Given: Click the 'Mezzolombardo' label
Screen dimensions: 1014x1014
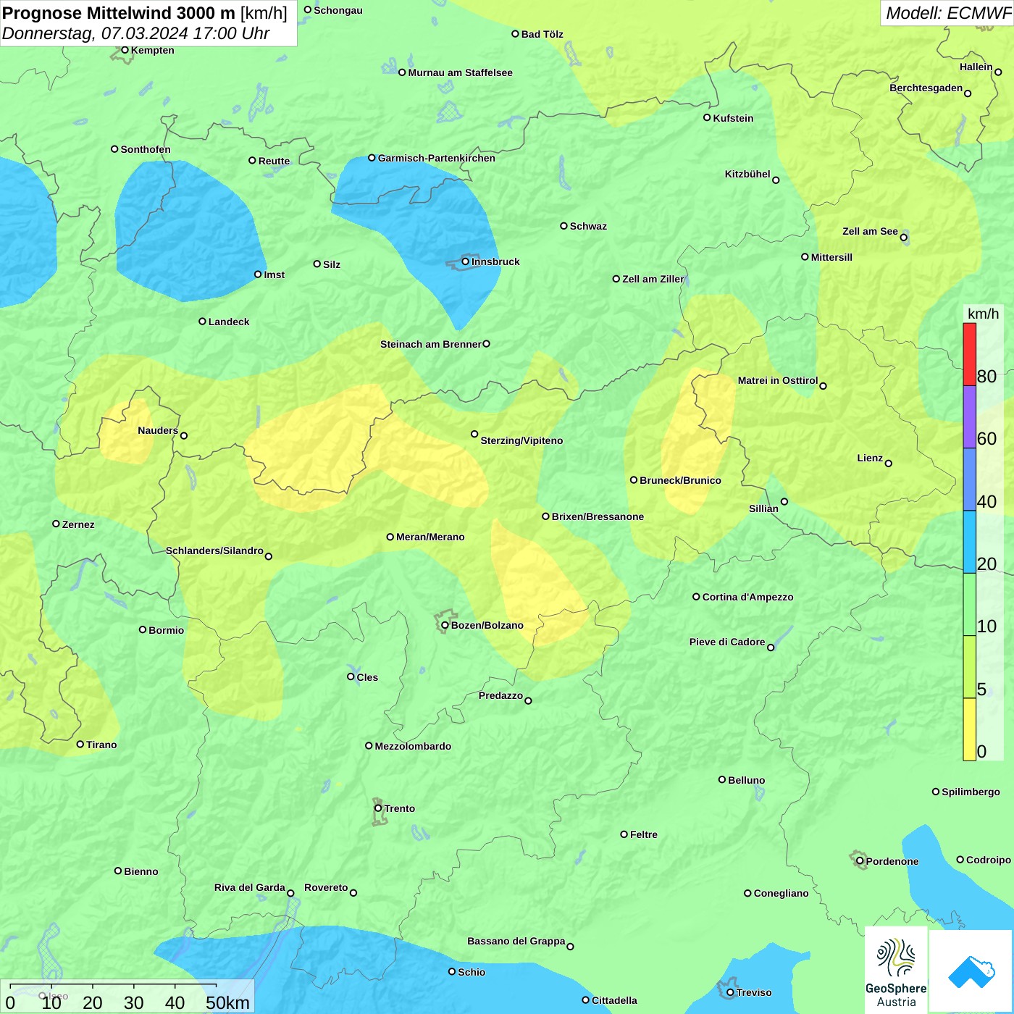Looking at the screenshot, I should pos(413,746).
